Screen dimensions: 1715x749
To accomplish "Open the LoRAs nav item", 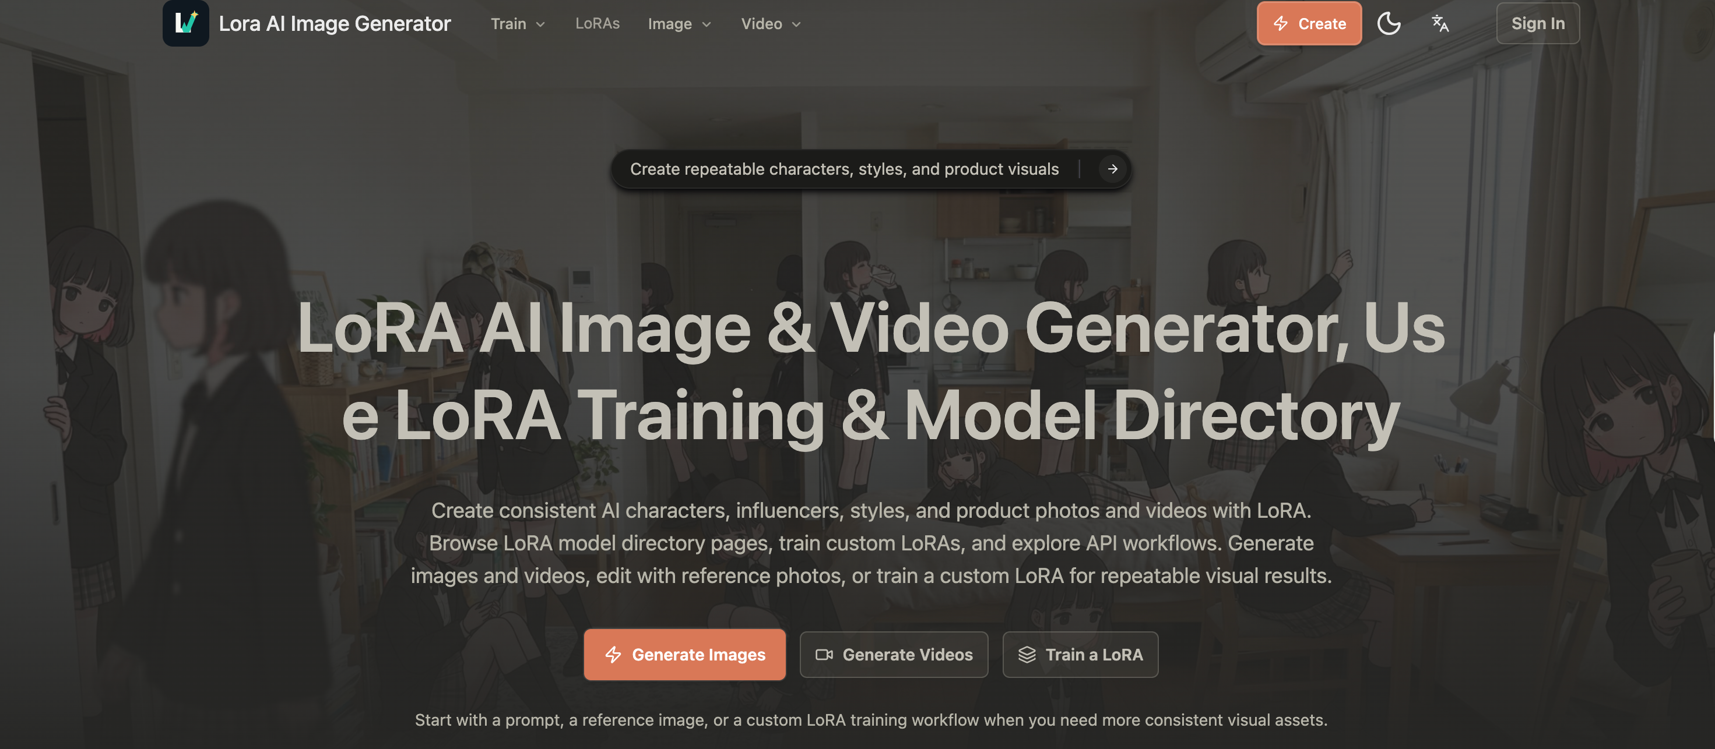I will click(597, 23).
